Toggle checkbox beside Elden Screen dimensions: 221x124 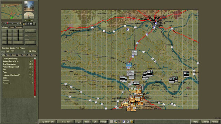click(32, 78)
